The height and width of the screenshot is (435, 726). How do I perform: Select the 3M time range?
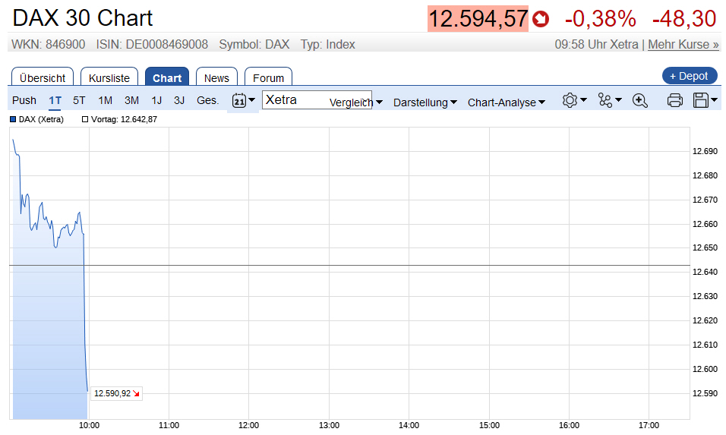click(131, 100)
